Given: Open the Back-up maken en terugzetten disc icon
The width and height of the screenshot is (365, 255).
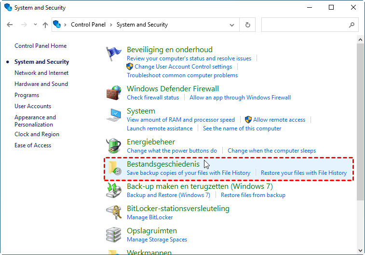Looking at the screenshot, I should click(114, 190).
